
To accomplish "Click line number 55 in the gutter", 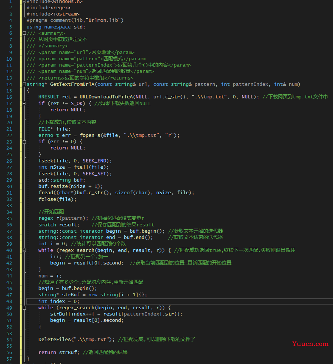I will 9,346.
